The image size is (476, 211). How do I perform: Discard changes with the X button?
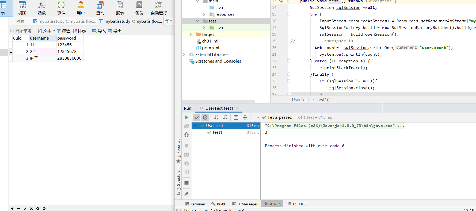point(31,209)
